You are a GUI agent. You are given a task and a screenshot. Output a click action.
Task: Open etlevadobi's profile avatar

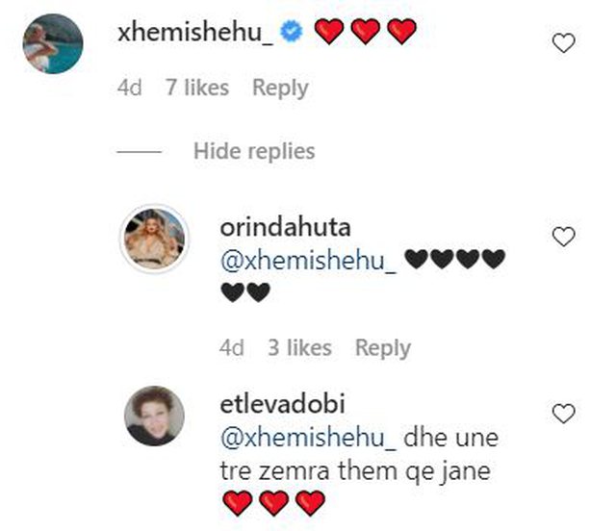pos(154,416)
